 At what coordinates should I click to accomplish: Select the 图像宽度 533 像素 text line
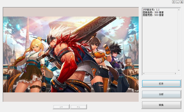[x=153, y=15]
